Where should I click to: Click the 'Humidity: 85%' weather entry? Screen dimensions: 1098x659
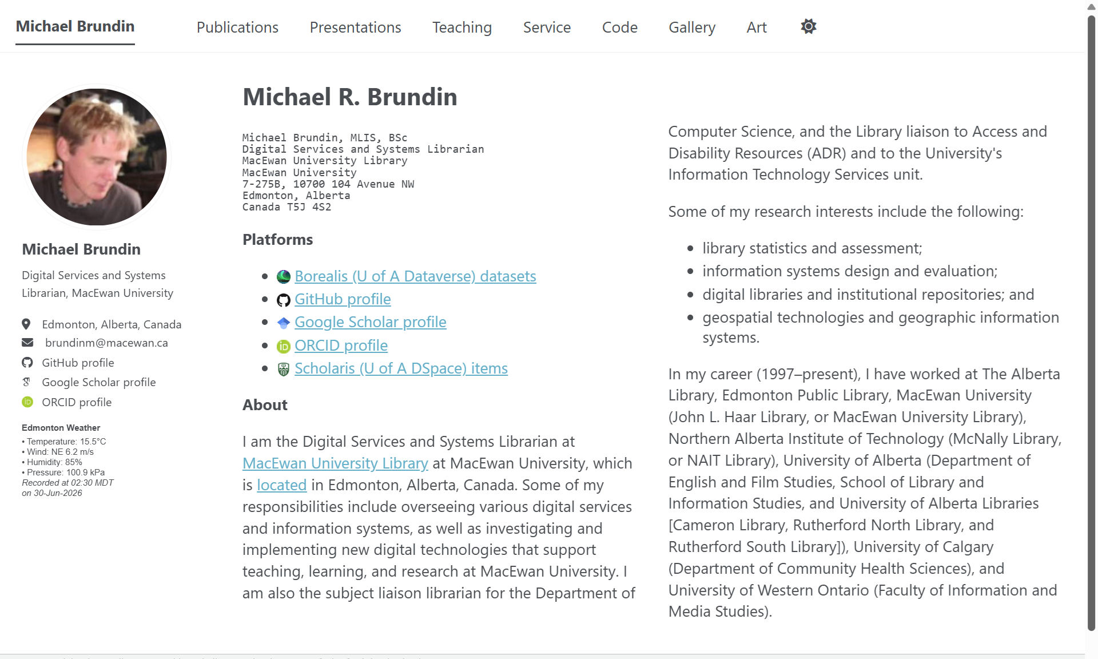[52, 462]
